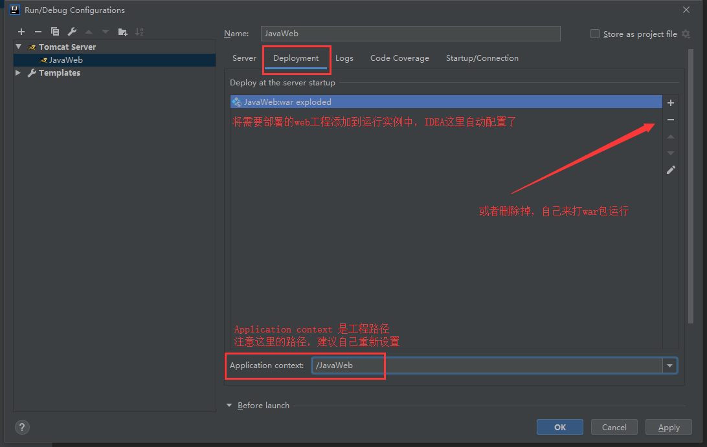Select the Templates tree label
Screen dimensions: 707x447
pyautogui.click(x=60, y=73)
